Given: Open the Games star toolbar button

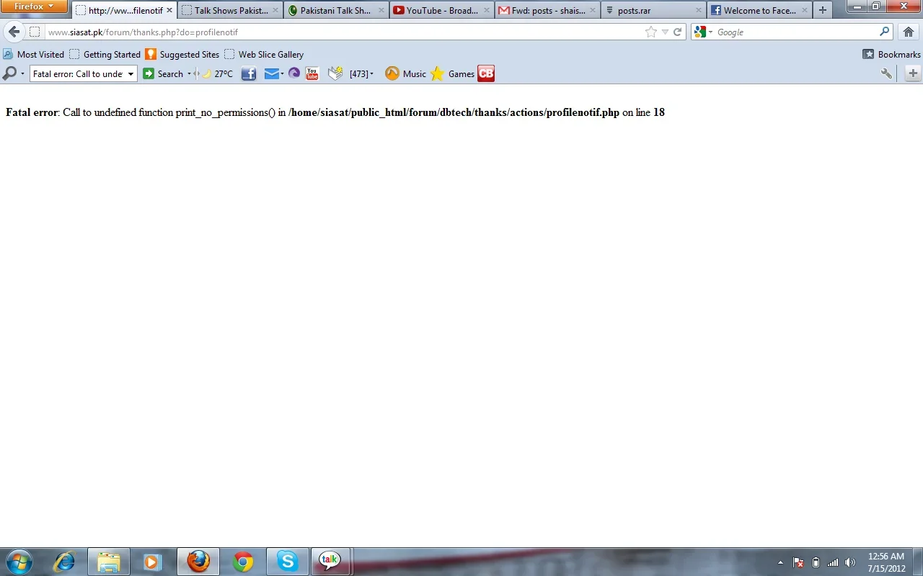Looking at the screenshot, I should point(452,73).
